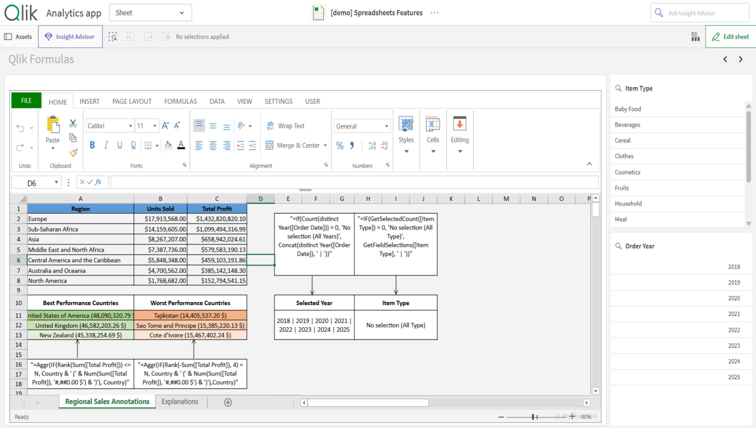The image size is (756, 428).
Task: Switch to the FORMULAS tab
Action: [180, 101]
